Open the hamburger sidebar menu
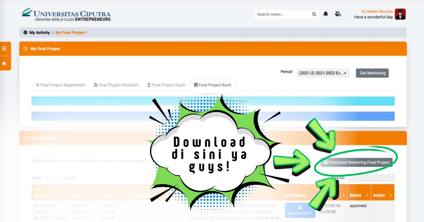The height and width of the screenshot is (222, 424). point(4,48)
